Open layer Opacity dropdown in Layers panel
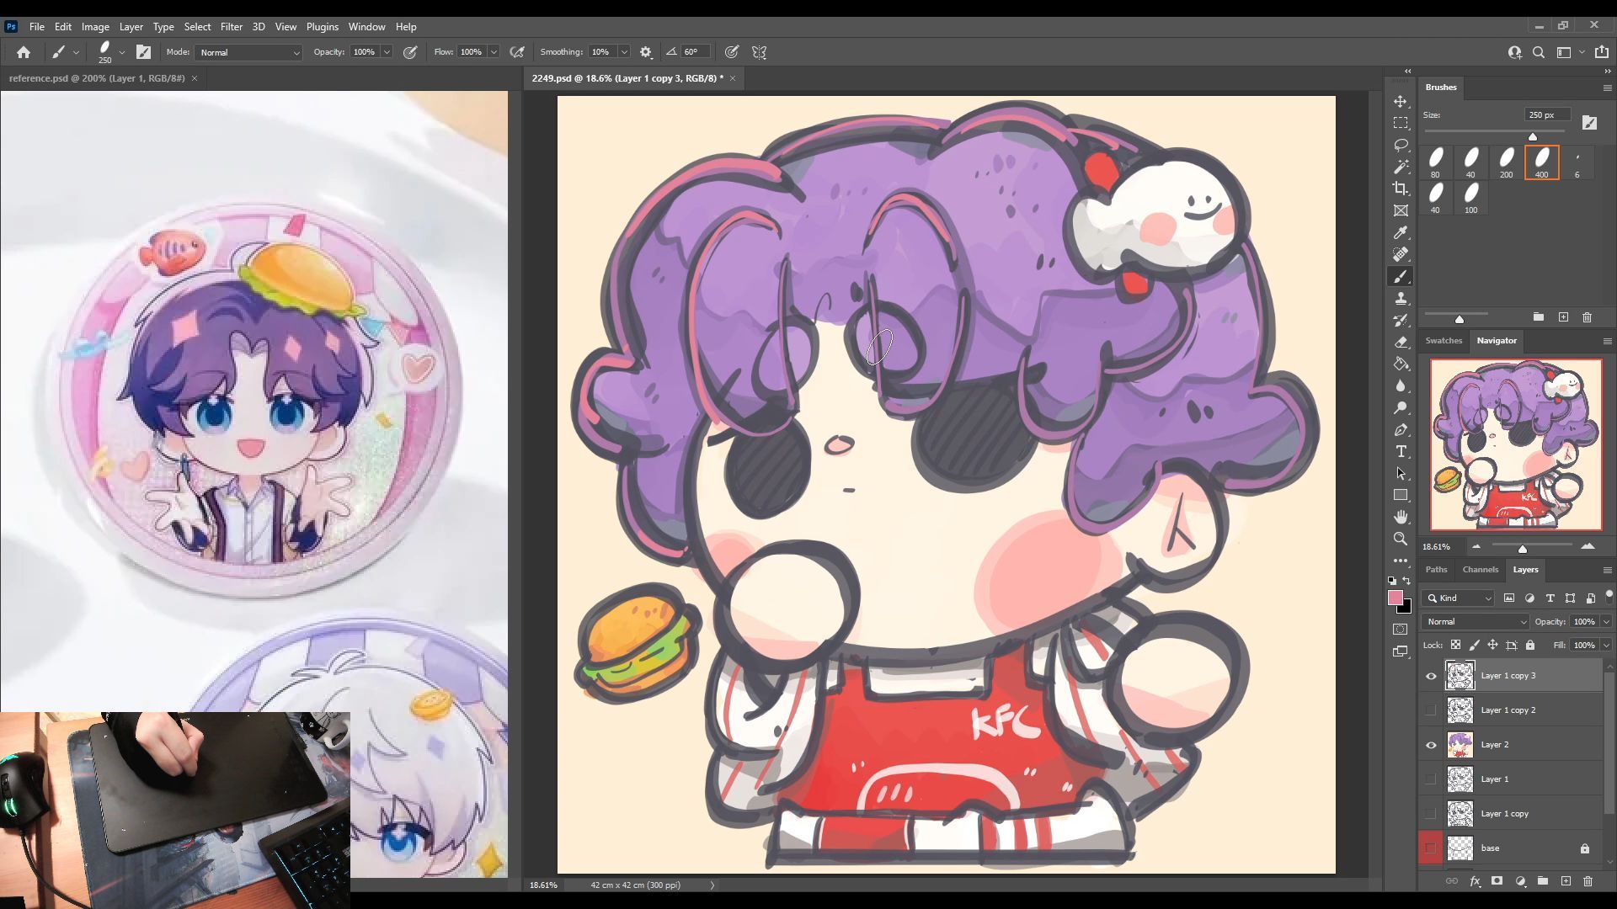 1606,622
